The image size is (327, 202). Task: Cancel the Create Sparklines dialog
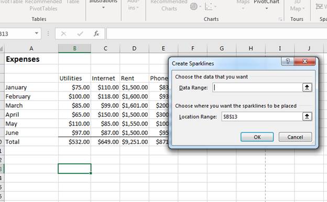pyautogui.click(x=295, y=137)
